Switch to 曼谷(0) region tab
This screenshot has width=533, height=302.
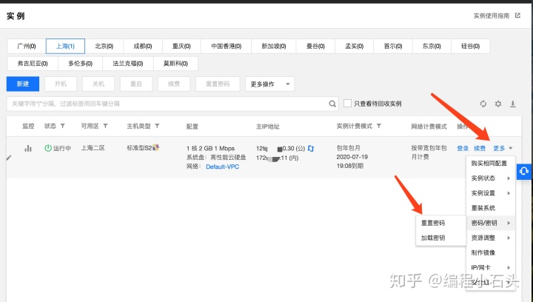click(x=315, y=46)
